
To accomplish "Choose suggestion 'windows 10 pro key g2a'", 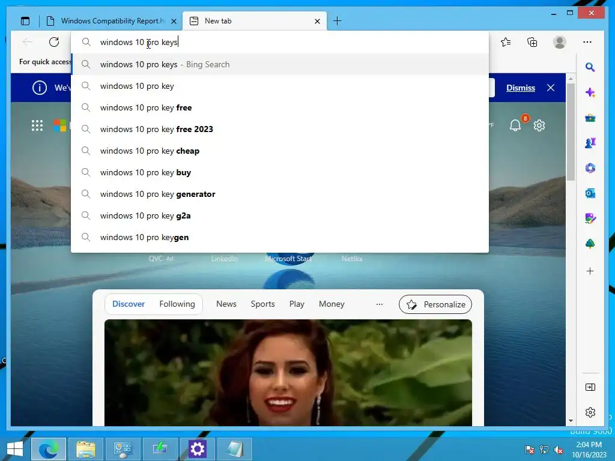I will pyautogui.click(x=280, y=215).
